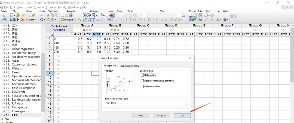
Task: Click the Print printer icon
Action: [x=200, y=15]
